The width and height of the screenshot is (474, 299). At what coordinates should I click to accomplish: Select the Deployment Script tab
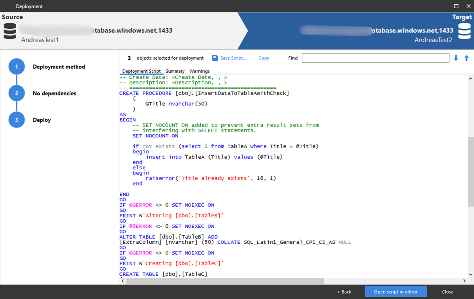tap(141, 71)
